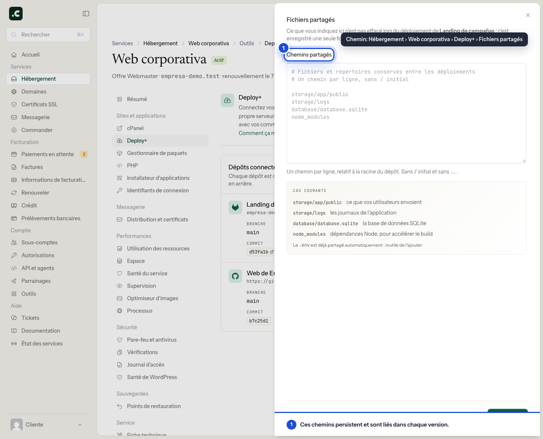Open Certificats SSL page

tap(48, 104)
